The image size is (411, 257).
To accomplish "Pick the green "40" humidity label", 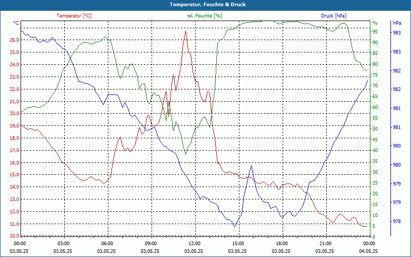I will click(375, 151).
